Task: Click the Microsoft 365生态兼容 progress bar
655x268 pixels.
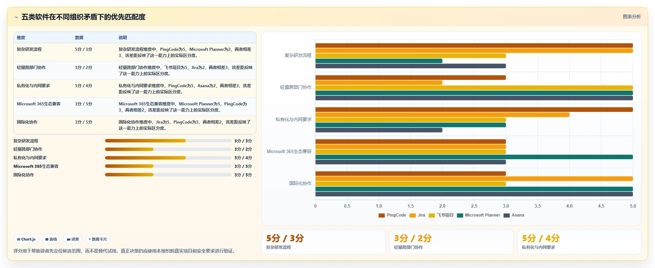Action: click(168, 166)
